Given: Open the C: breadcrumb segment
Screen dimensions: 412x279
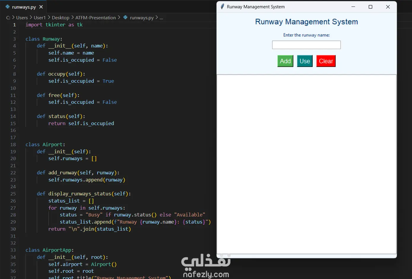Looking at the screenshot, I should point(8,18).
